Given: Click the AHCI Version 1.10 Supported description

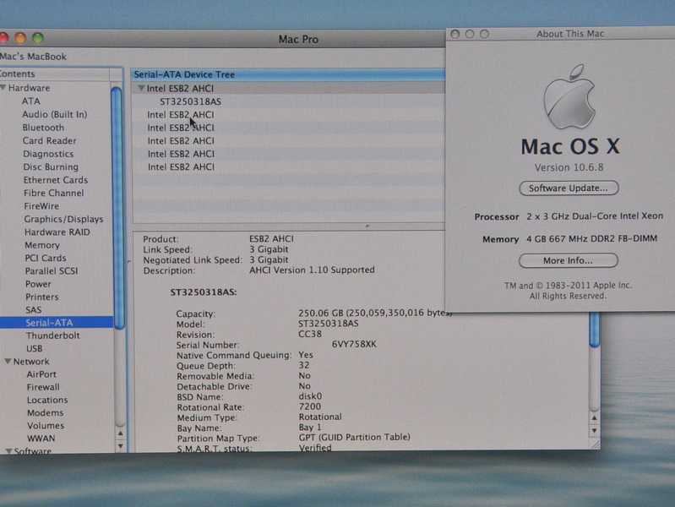Looking at the screenshot, I should (x=312, y=270).
